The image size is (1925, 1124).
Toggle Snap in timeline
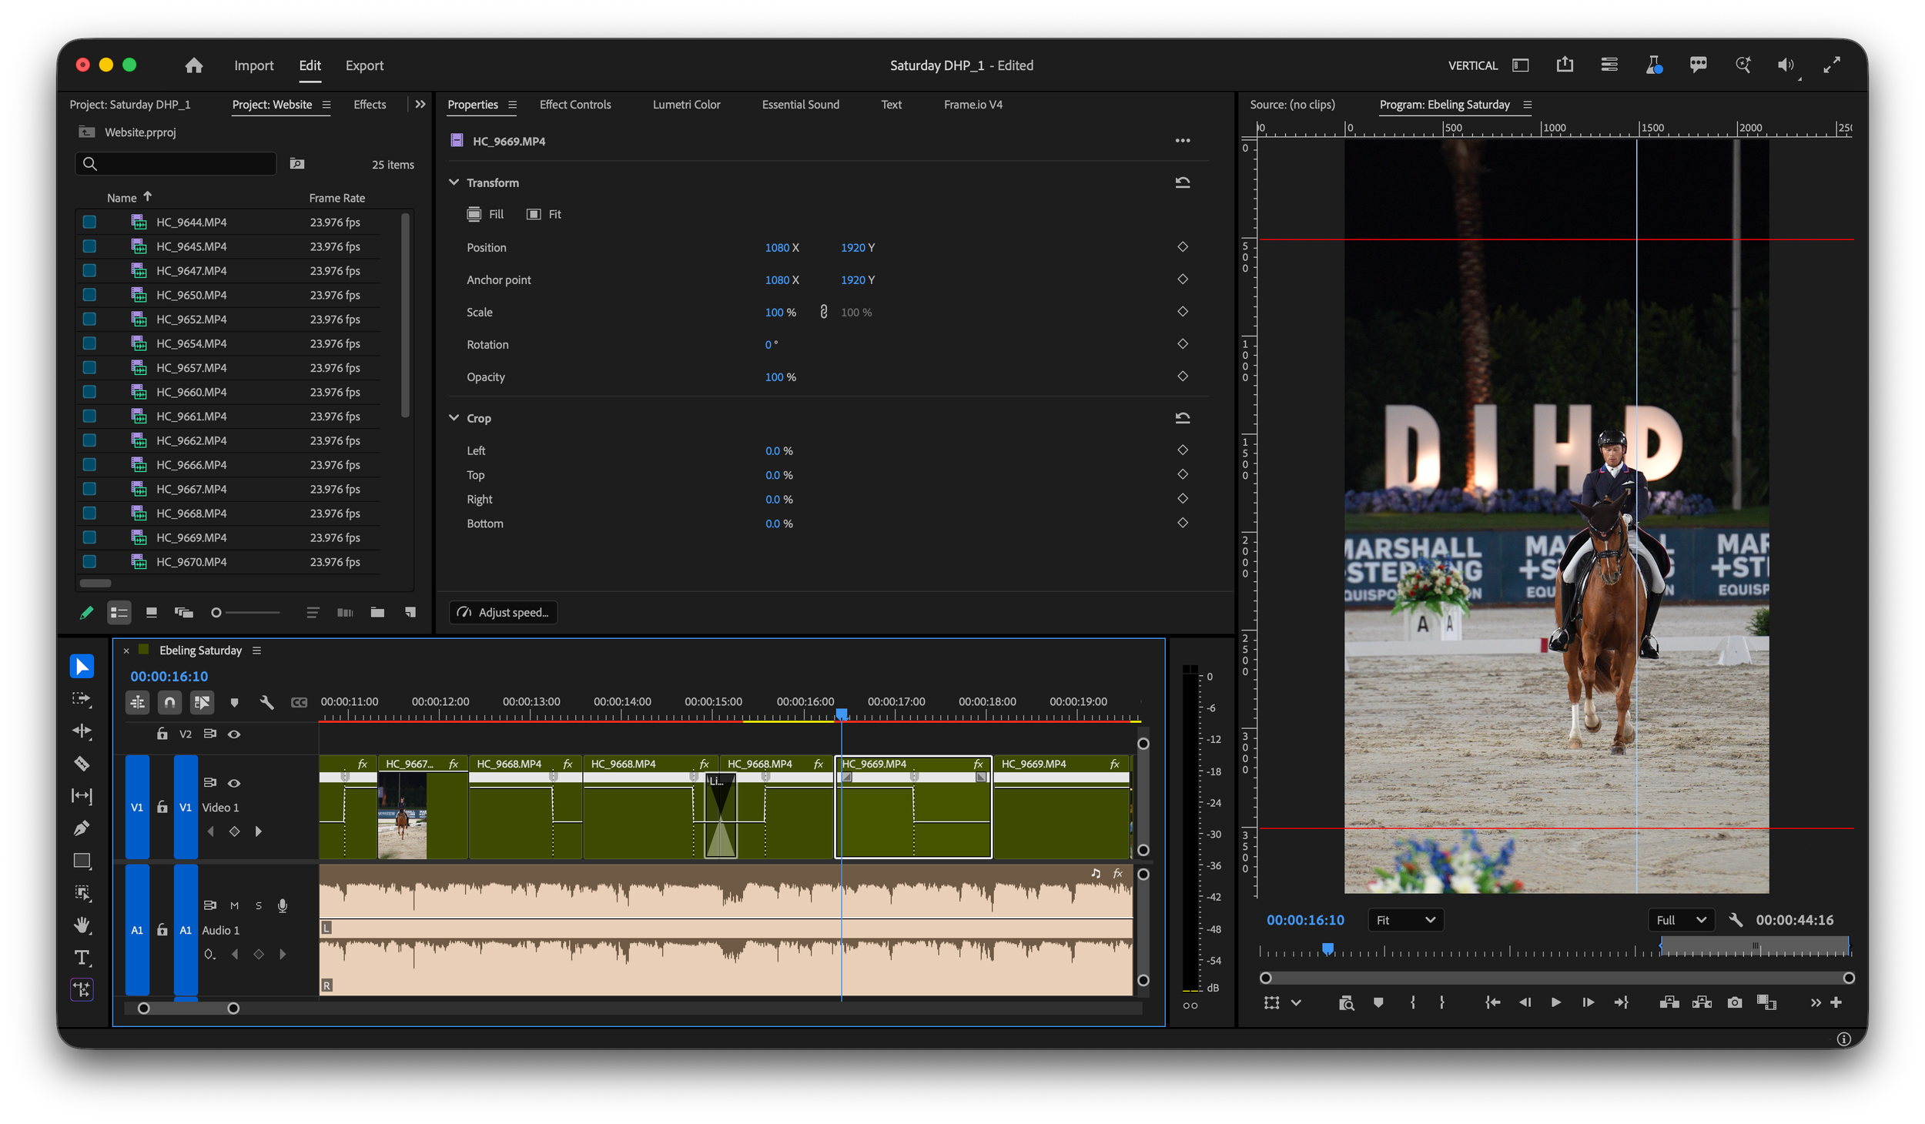[169, 702]
